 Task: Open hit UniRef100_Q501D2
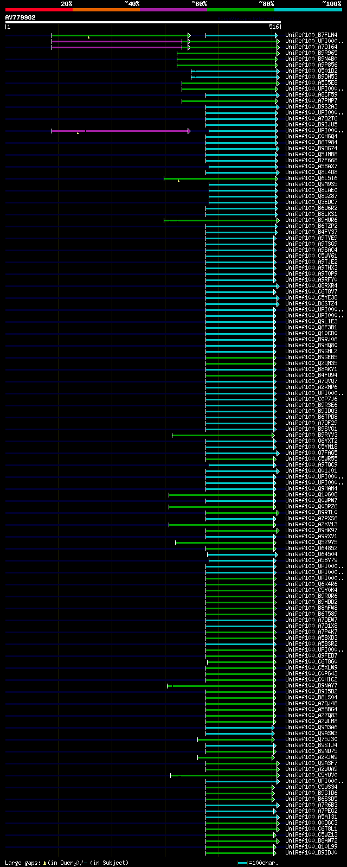pyautogui.click(x=311, y=71)
